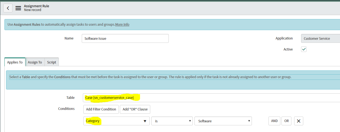Open the Software value dropdown
This screenshot has height=132, width=340.
(223, 121)
